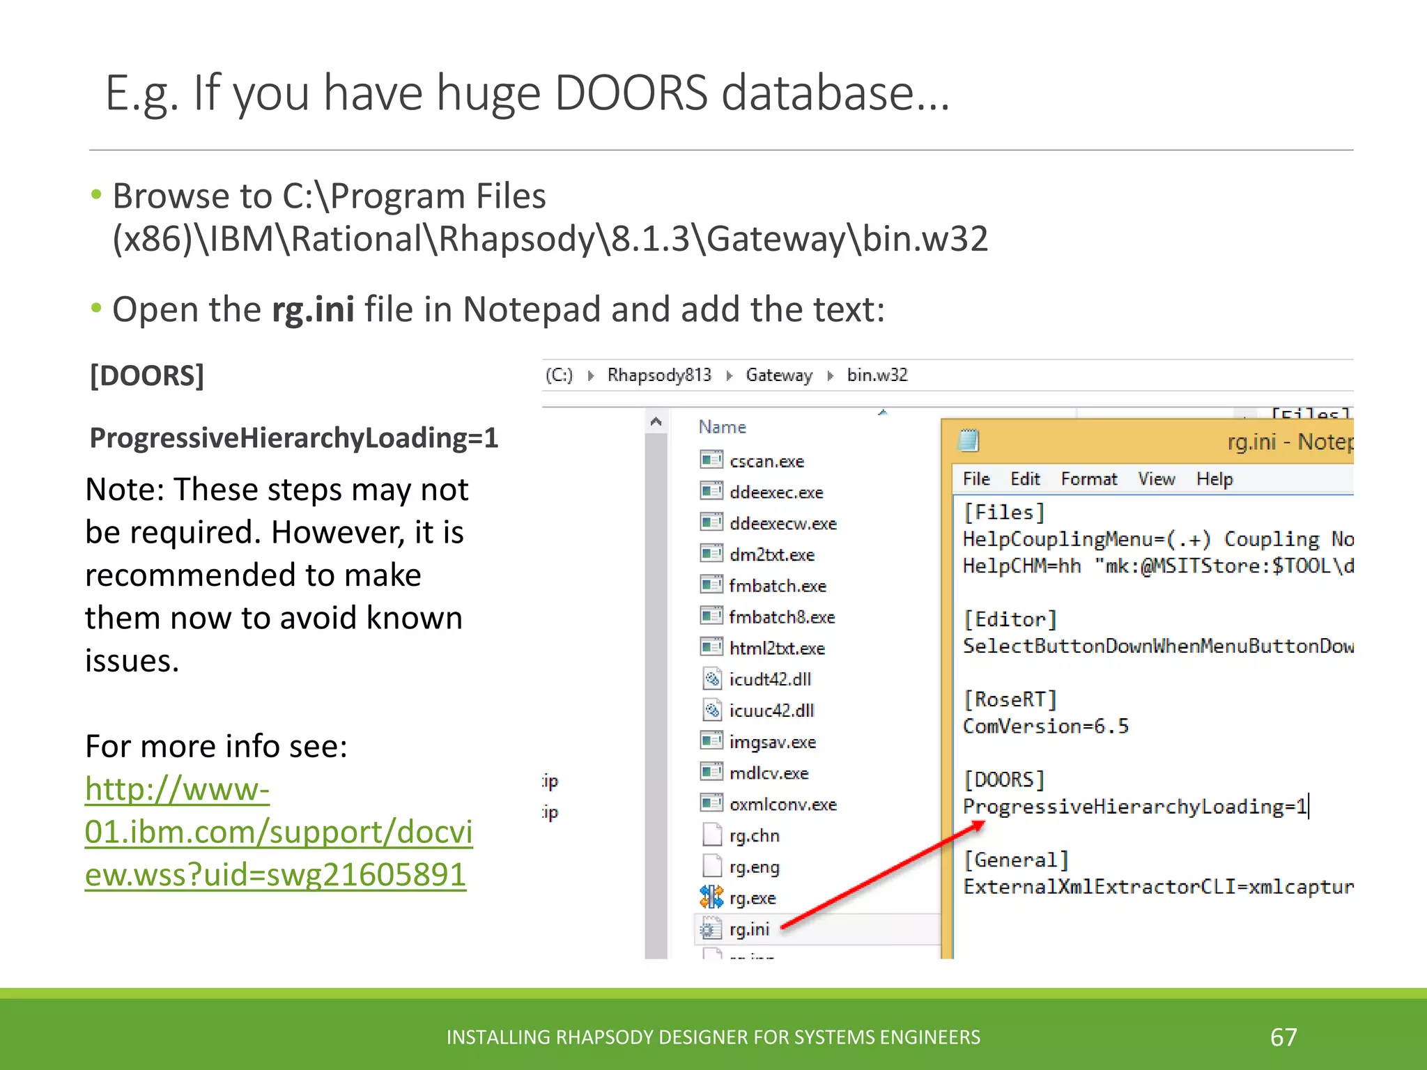Select the imgsav.exe file name
Viewport: 1427px width, 1070px height.
coord(772,742)
